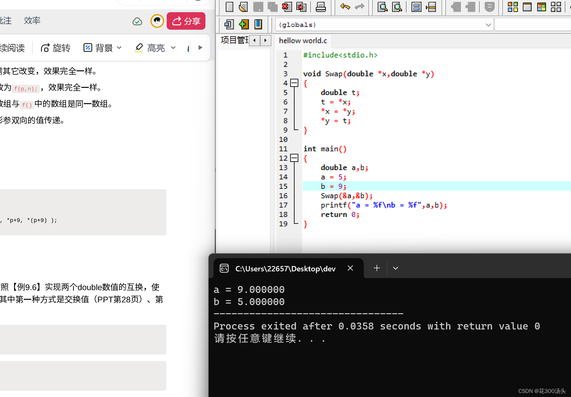The width and height of the screenshot is (571, 397).
Task: Open the terminal new-tab dropdown chevron
Action: pyautogui.click(x=395, y=268)
